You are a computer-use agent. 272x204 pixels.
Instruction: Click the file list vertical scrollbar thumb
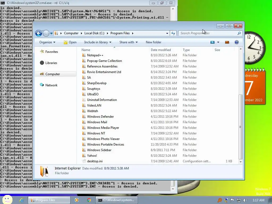point(240,127)
